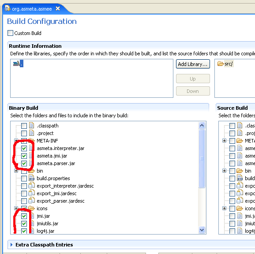Viewport: 255px width, 254px height.
Task: Uncheck jmiutils.jar in Binary Build
Action: click(x=24, y=223)
